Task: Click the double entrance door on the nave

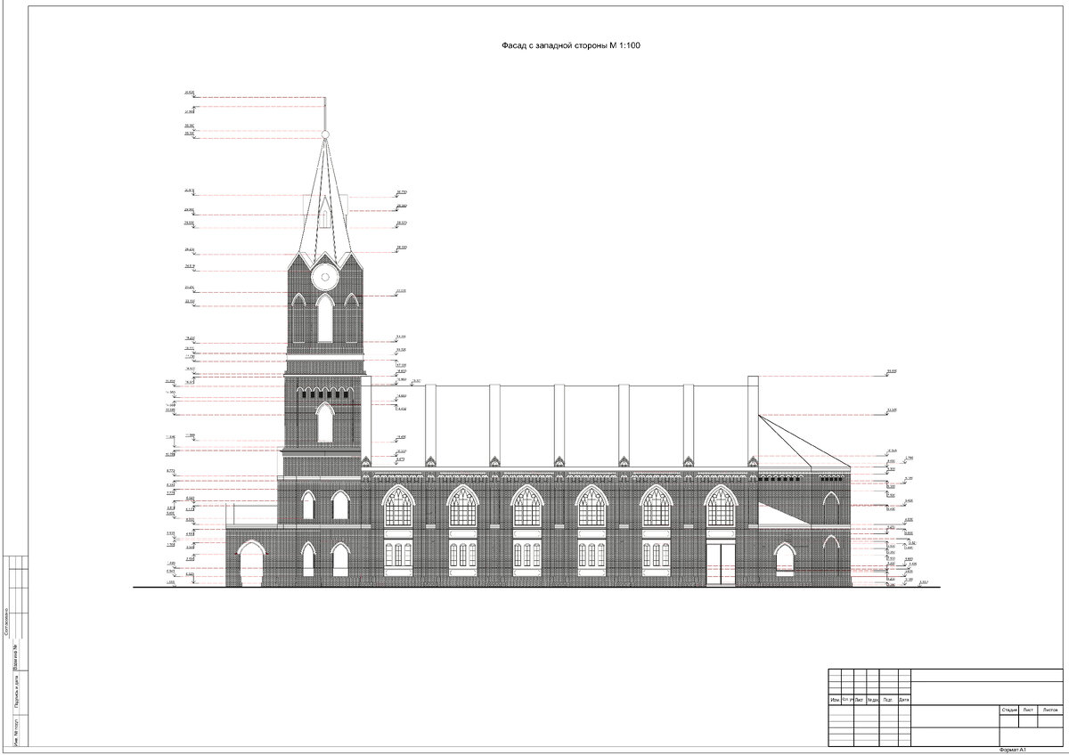Action: pyautogui.click(x=720, y=564)
